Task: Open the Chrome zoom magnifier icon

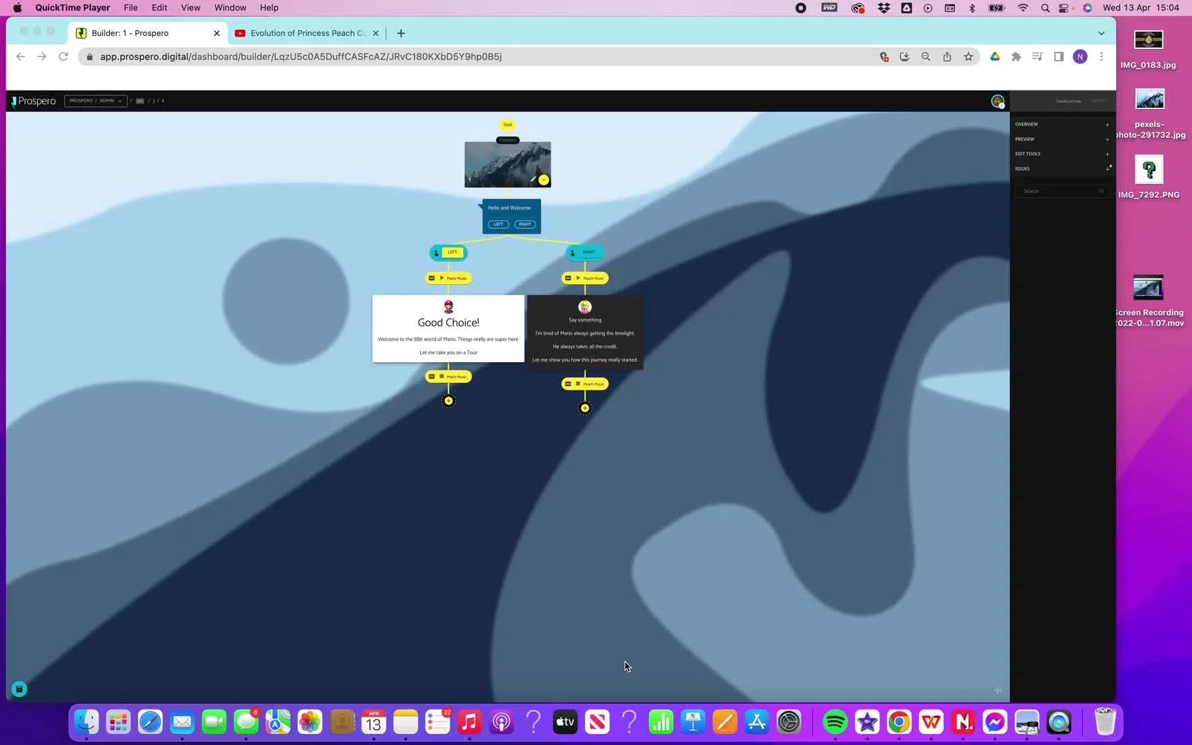Action: [x=926, y=57]
